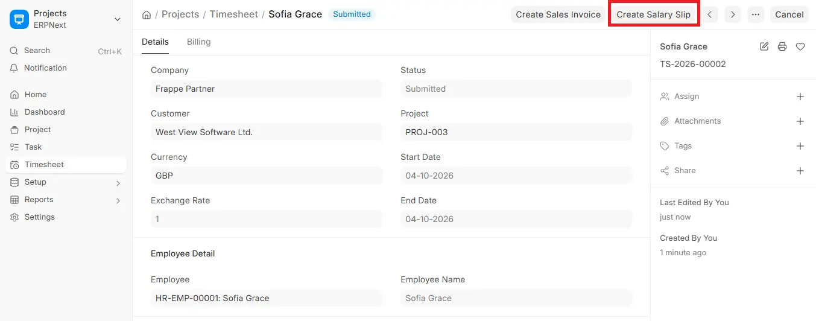Switch to the Billing tab
The height and width of the screenshot is (321, 816).
coord(198,42)
